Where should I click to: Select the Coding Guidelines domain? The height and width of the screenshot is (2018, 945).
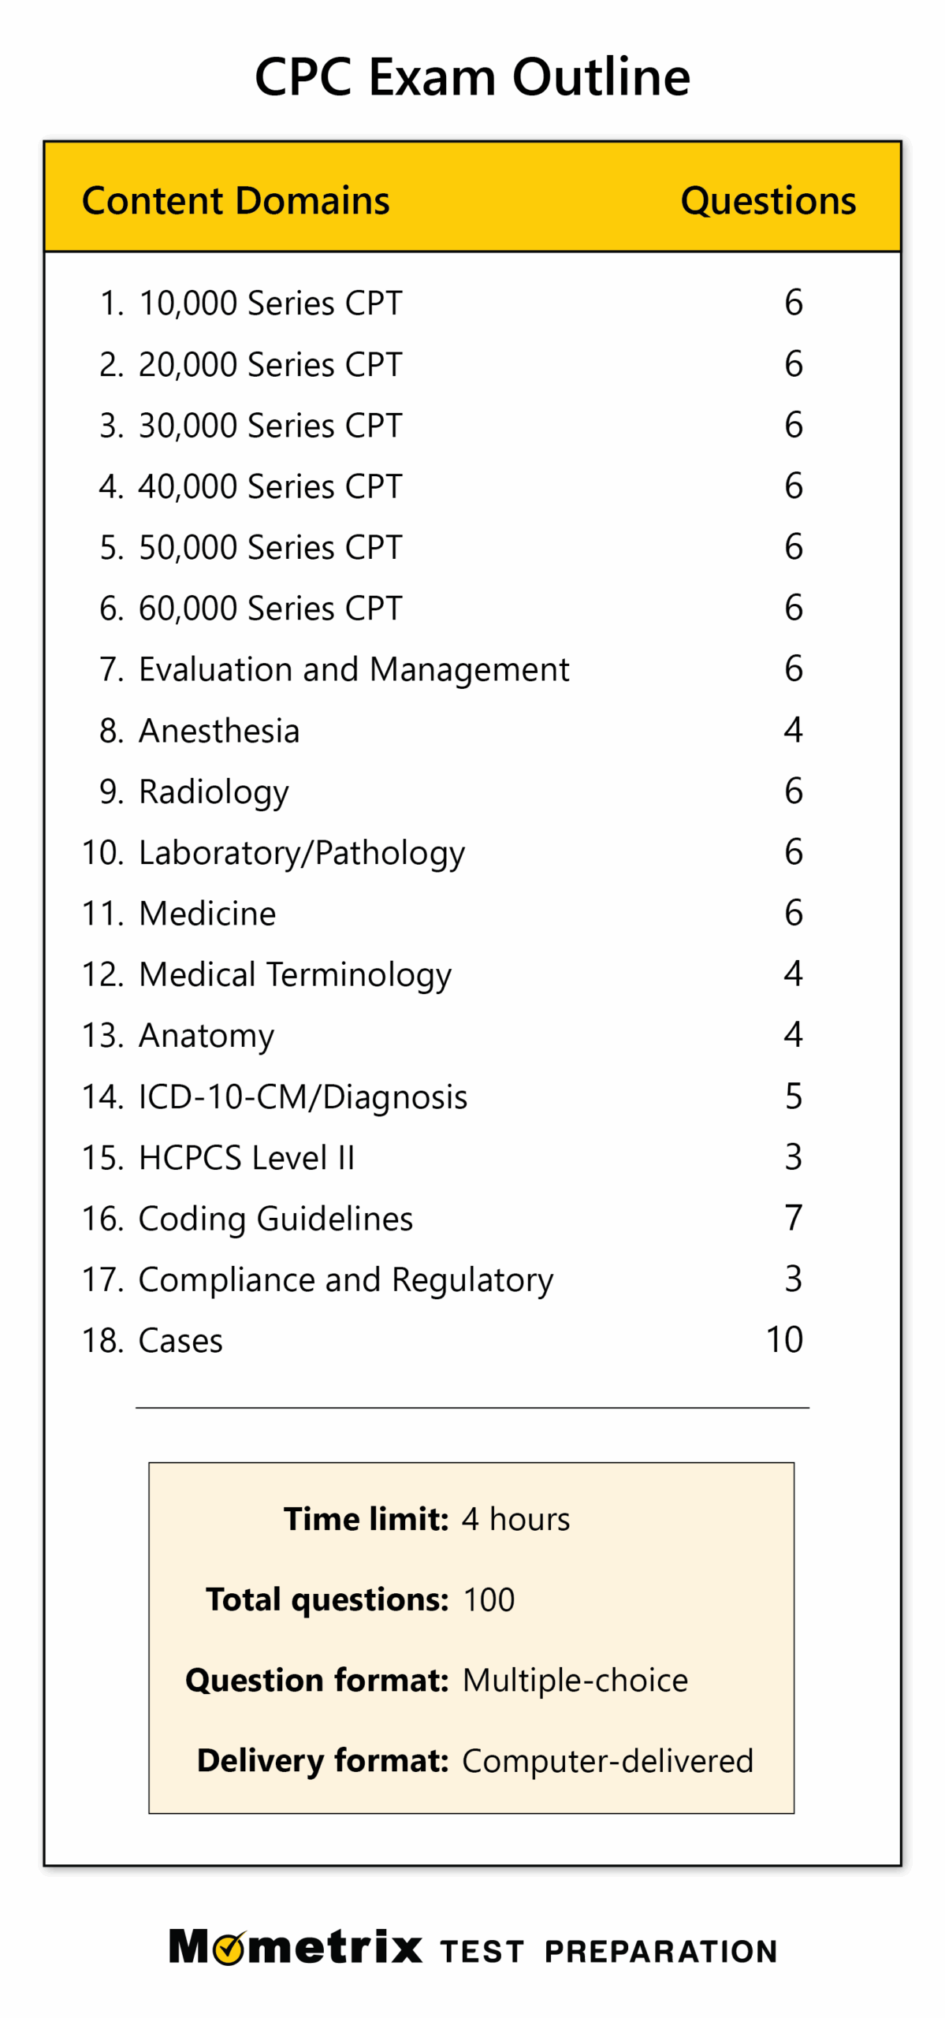click(275, 1219)
